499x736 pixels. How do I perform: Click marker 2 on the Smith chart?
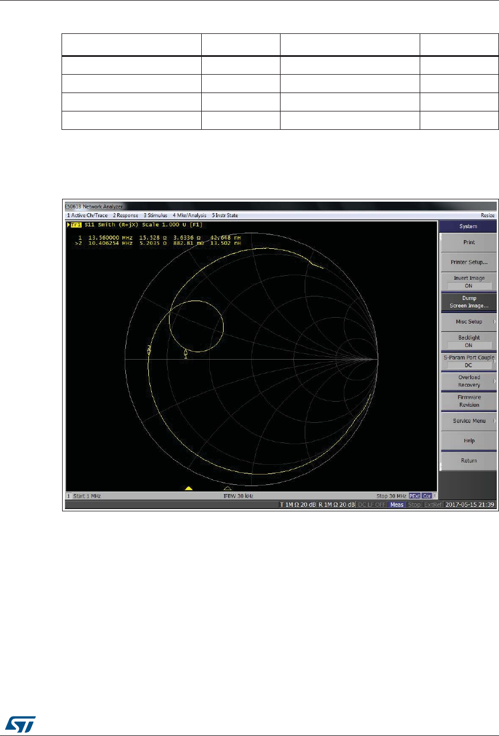[x=149, y=350]
